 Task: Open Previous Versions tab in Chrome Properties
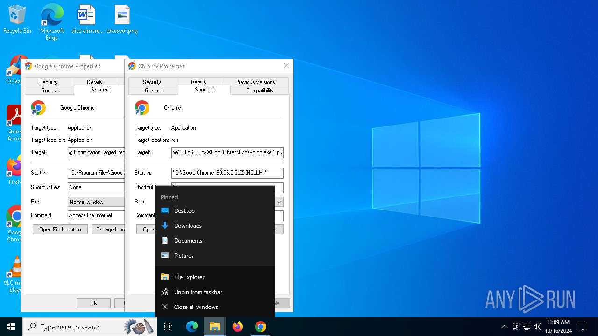[255, 82]
